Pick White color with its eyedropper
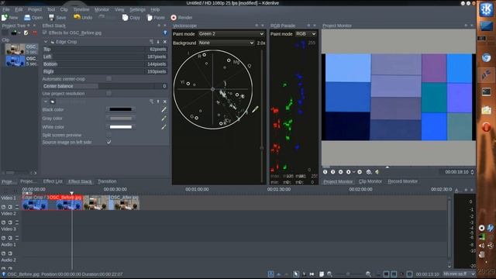This screenshot has width=496, height=279. [x=164, y=127]
